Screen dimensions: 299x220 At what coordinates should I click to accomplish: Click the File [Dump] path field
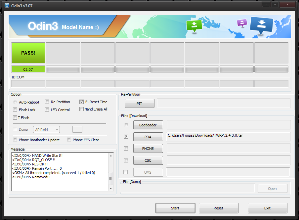coord(188,188)
